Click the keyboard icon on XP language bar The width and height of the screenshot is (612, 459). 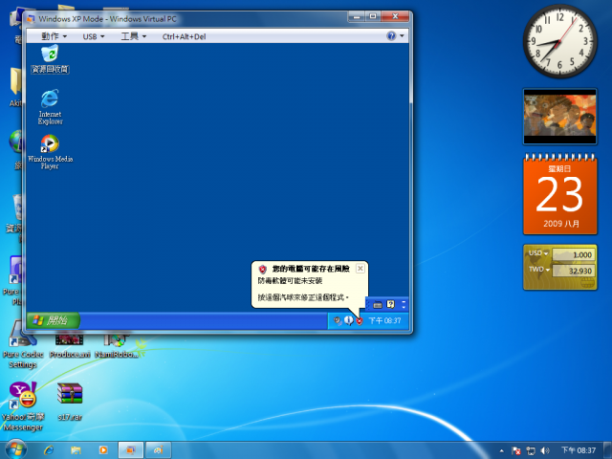point(378,305)
